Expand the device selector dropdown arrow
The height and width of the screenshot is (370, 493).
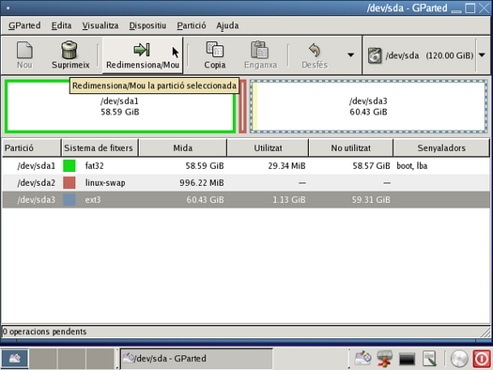coord(482,55)
